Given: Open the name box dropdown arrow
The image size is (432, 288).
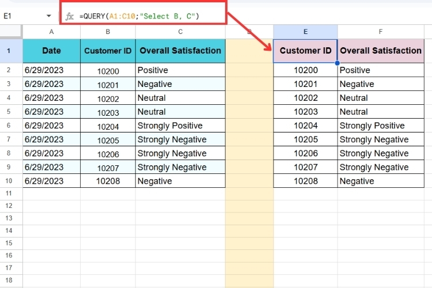Looking at the screenshot, I should pos(49,16).
